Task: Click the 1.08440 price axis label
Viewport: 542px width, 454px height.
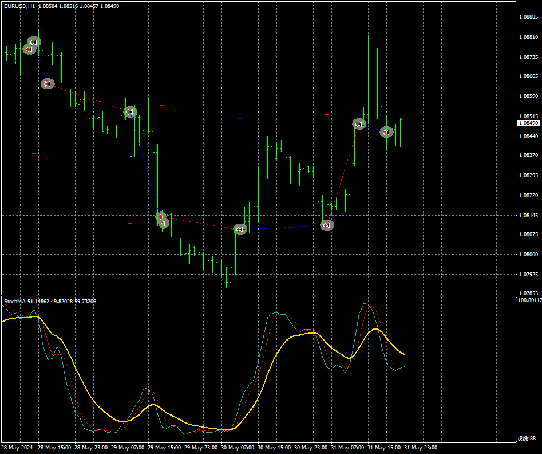Action: (x=528, y=136)
